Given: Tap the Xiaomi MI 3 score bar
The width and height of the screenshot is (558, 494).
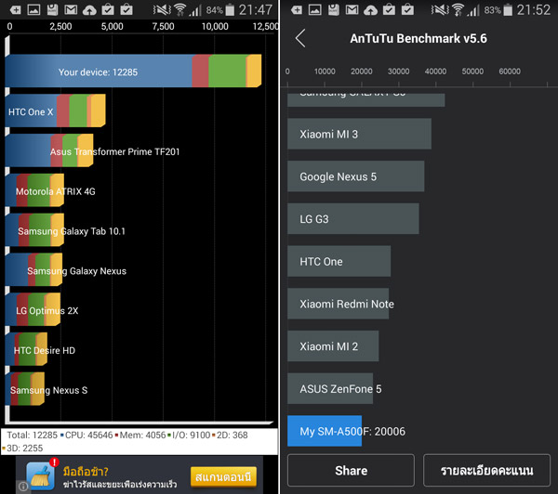Looking at the screenshot, I should (x=359, y=134).
